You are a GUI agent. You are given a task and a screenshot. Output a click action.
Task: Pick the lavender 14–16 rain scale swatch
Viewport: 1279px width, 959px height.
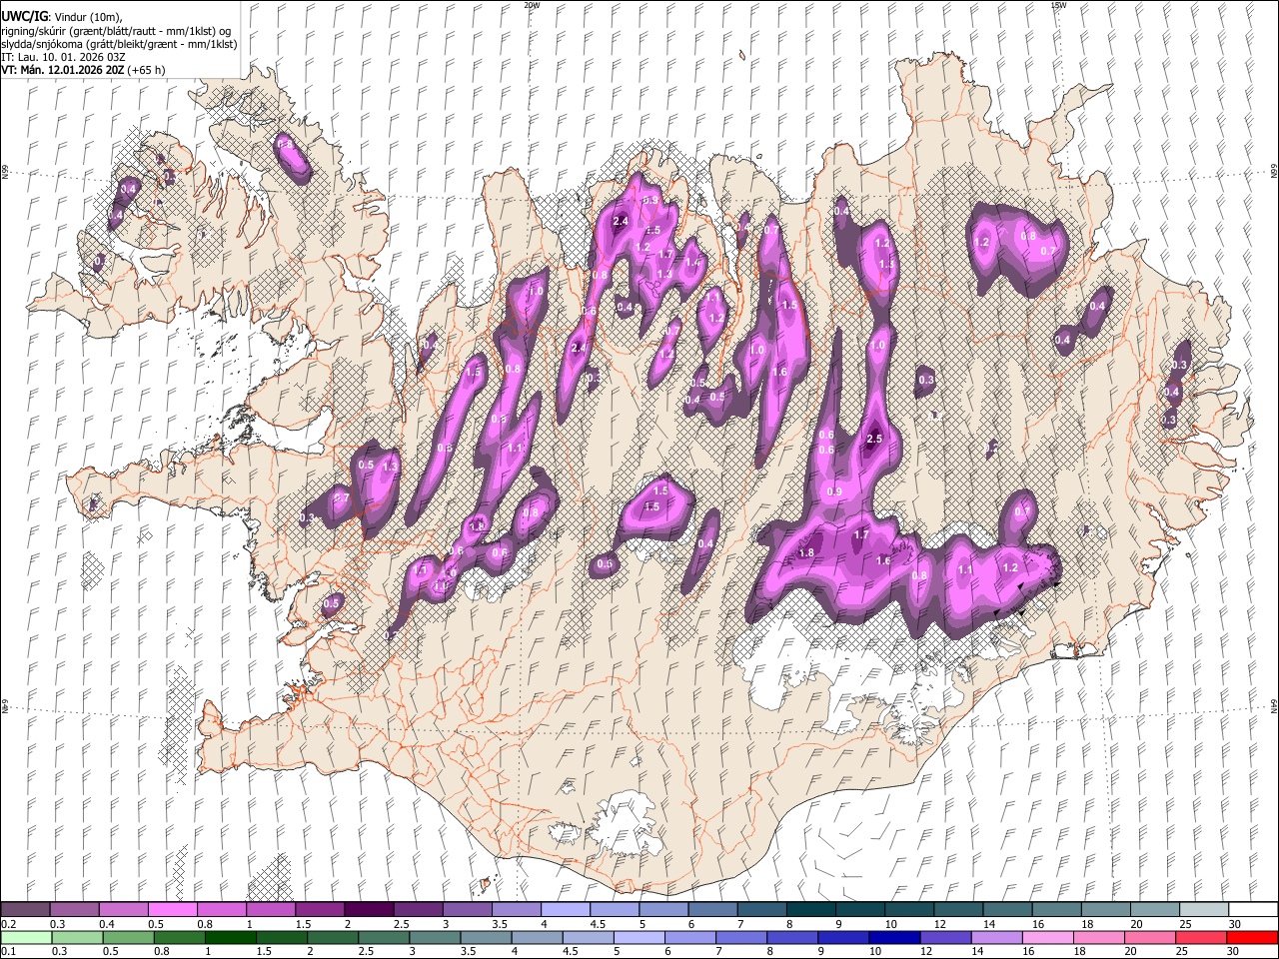click(996, 937)
